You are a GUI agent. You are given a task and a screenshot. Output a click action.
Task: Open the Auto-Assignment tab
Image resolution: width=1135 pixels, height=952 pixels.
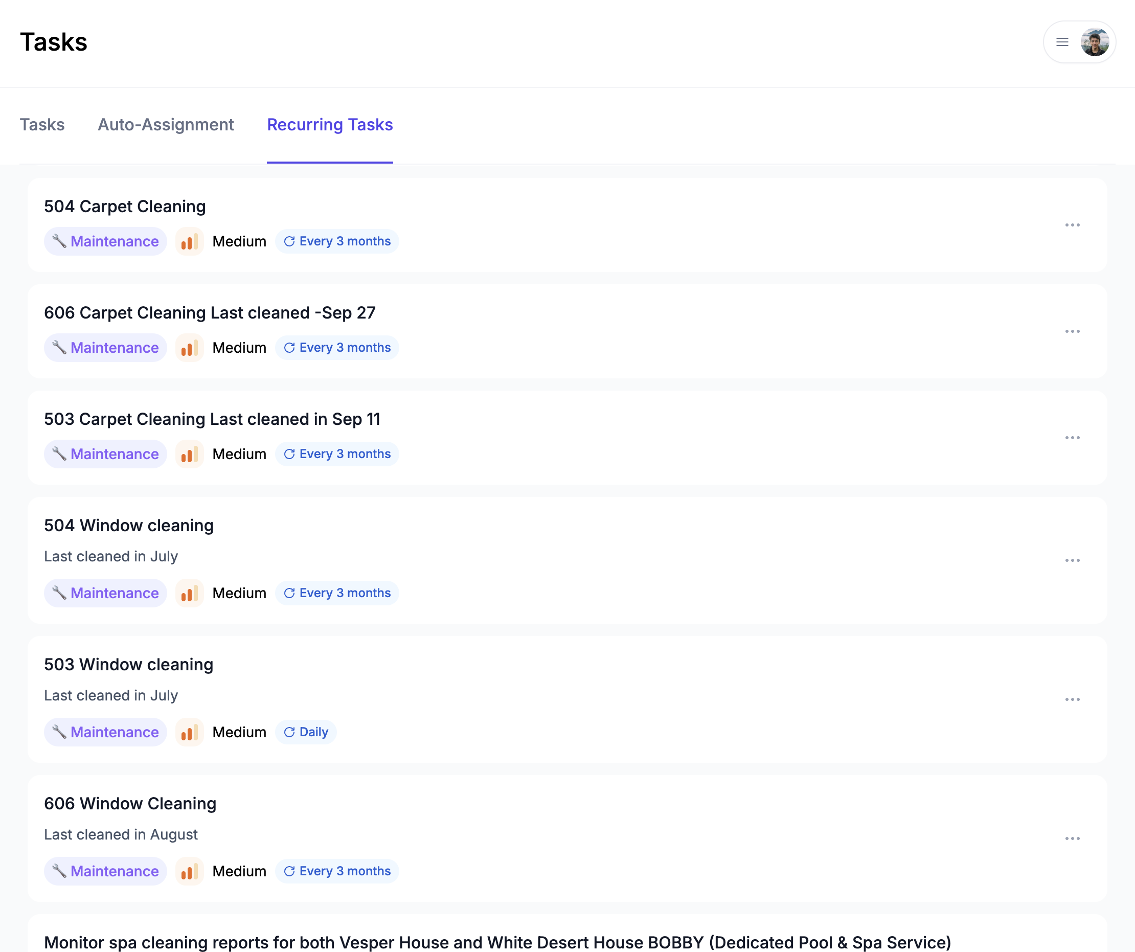coord(165,125)
